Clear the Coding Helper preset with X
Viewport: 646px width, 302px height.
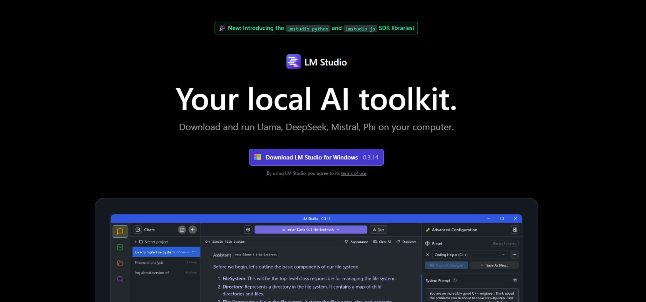427,255
